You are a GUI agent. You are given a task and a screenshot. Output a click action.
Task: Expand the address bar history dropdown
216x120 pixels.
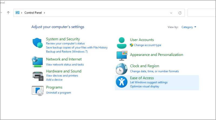(171, 13)
